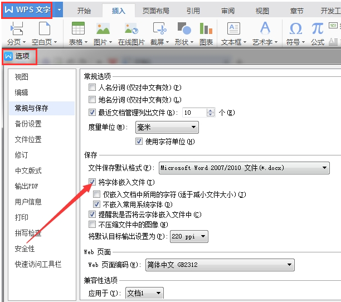Toggle 使用字符单位 checkbox
341x302 pixels.
click(x=139, y=142)
